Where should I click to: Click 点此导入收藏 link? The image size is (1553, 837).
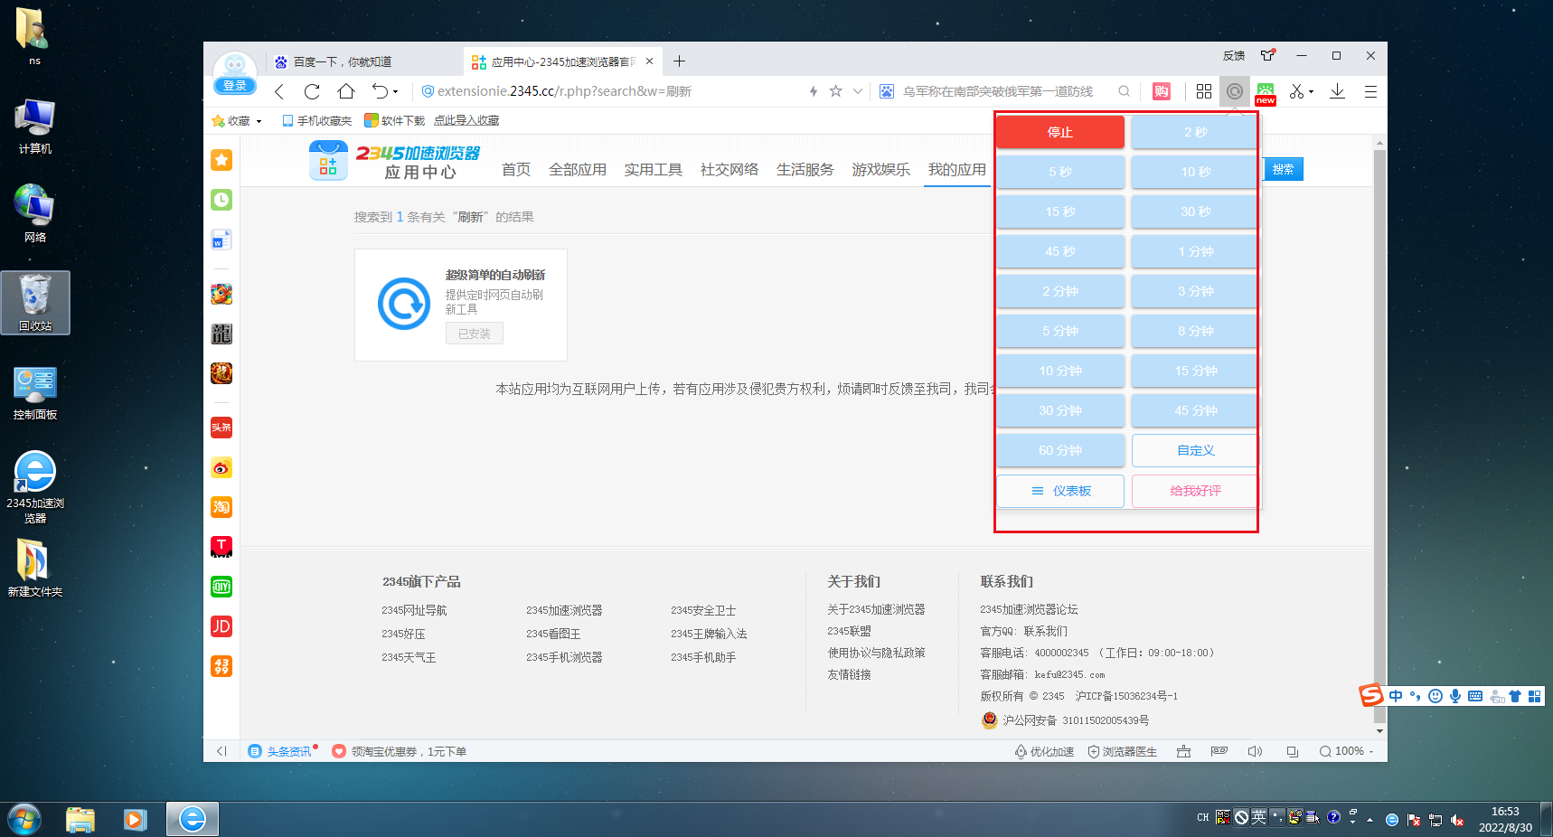tap(466, 121)
